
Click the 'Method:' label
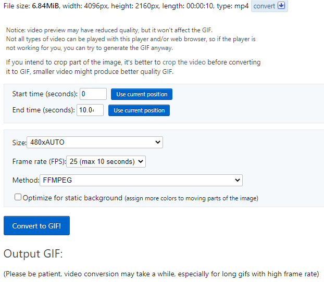(x=26, y=180)
